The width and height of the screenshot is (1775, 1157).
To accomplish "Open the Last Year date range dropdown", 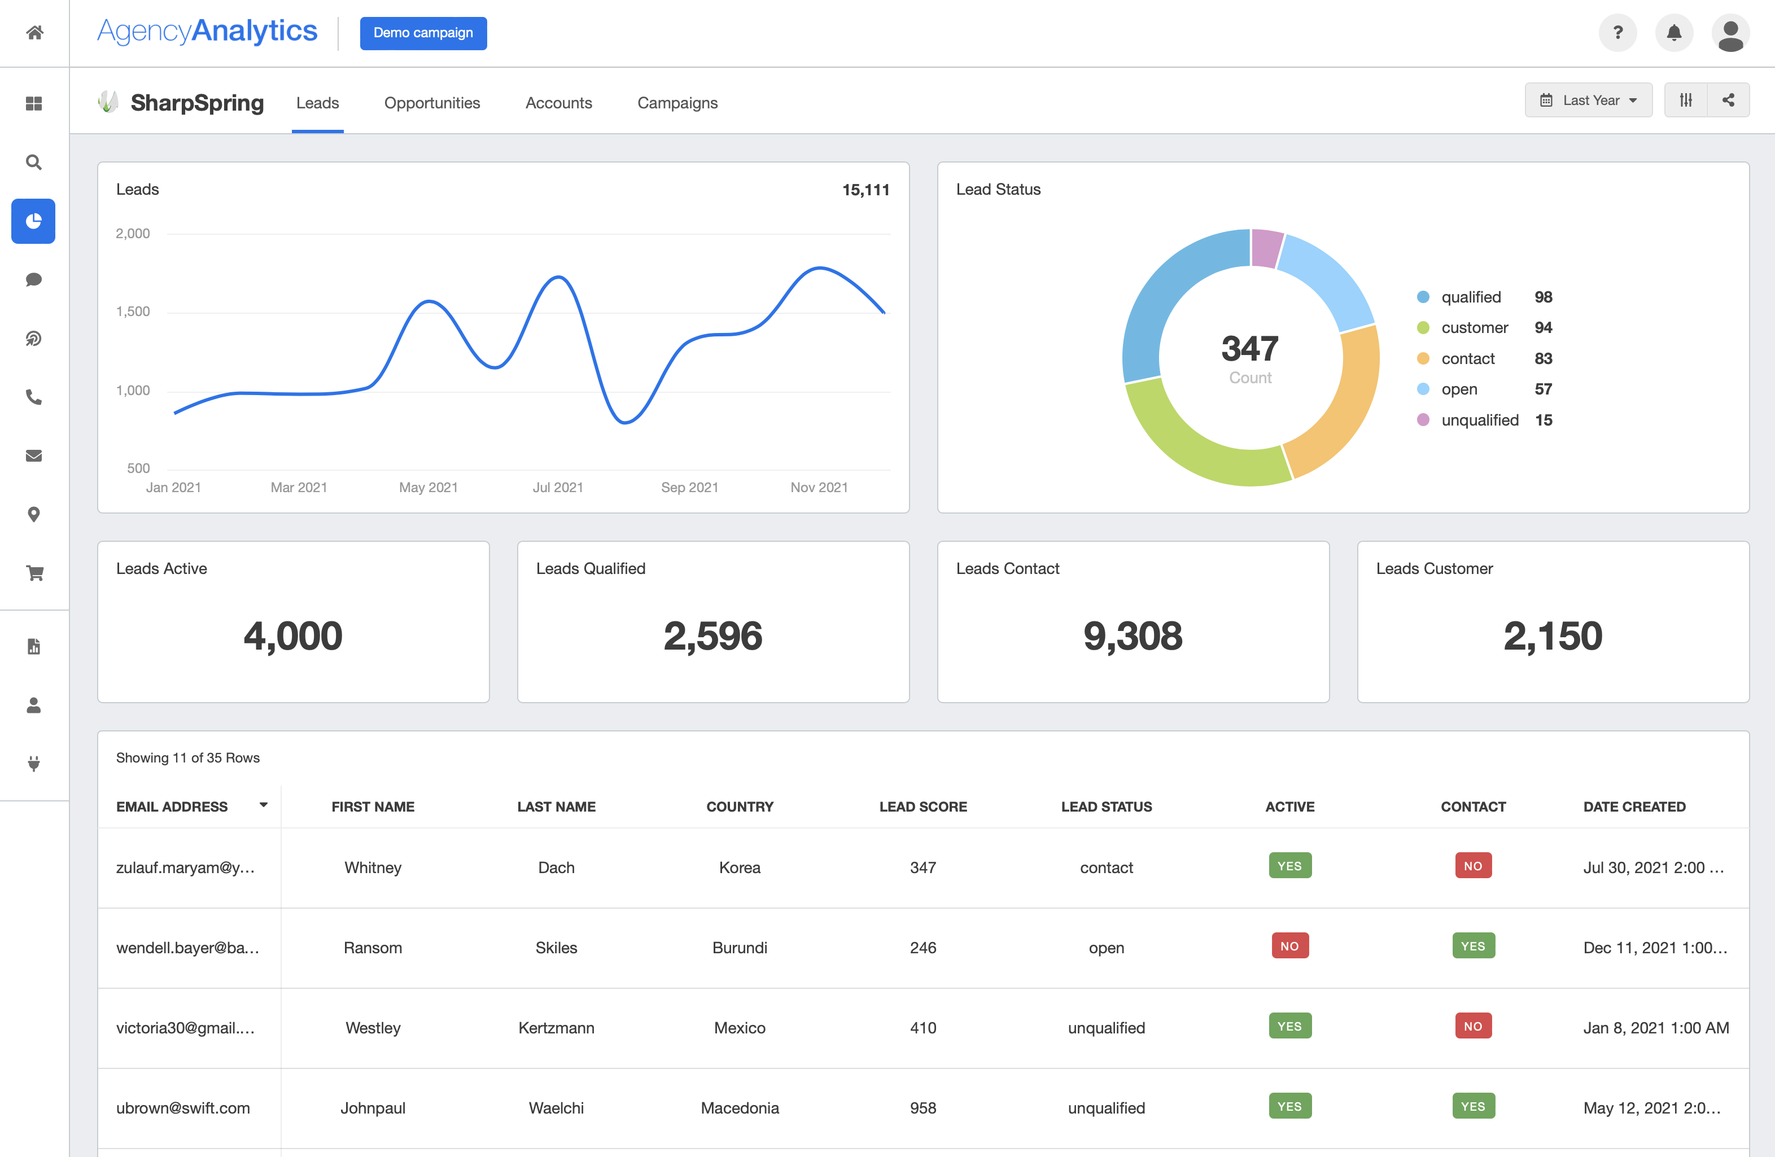I will [1589, 100].
